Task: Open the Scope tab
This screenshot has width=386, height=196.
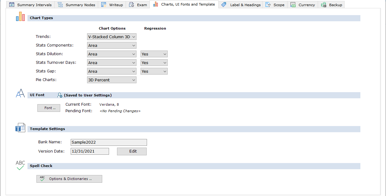Action: pyautogui.click(x=275, y=5)
